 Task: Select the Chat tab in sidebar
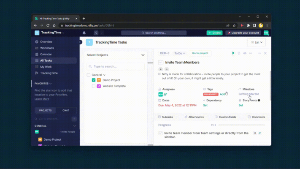(x=66, y=111)
